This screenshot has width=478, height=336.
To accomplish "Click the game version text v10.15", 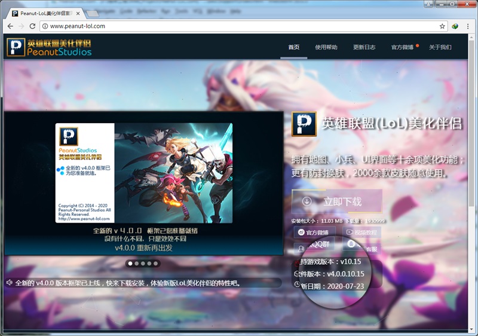I will tap(351, 262).
